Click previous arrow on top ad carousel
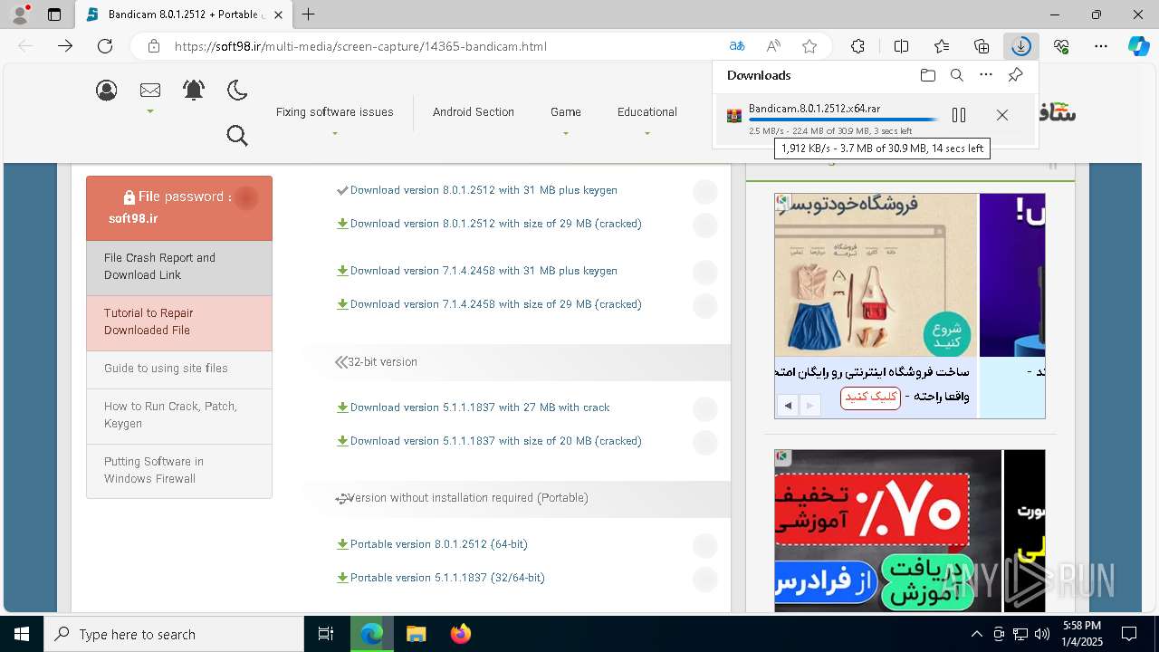Image resolution: width=1159 pixels, height=652 pixels. (788, 406)
